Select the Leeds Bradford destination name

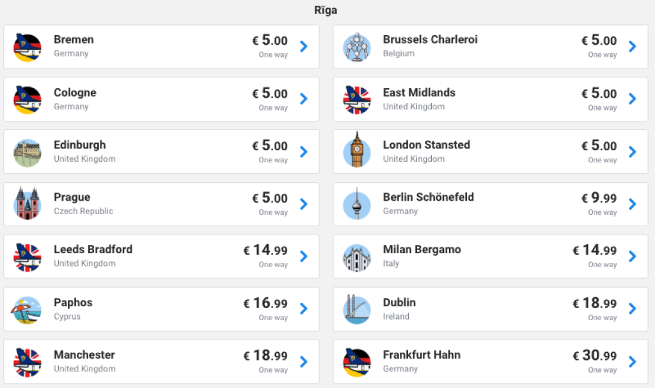pyautogui.click(x=93, y=249)
